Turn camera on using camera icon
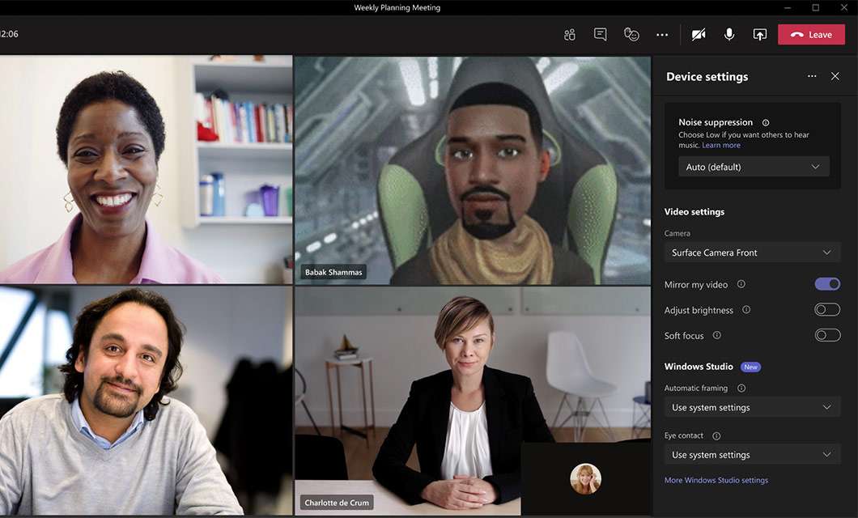Viewport: 858px width, 518px height. [699, 35]
